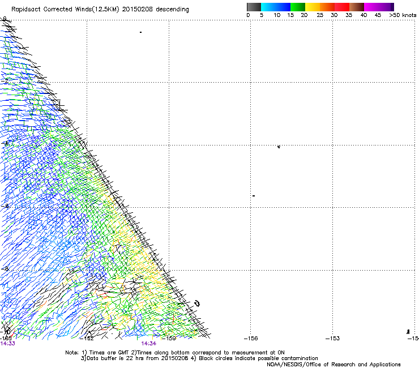419x368 pixels.
Task: Click the magenta-purple 40-50 knots color band
Action: pyautogui.click(x=379, y=7)
